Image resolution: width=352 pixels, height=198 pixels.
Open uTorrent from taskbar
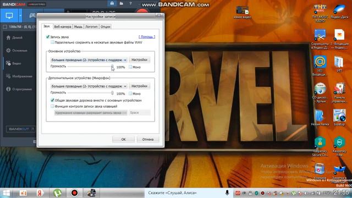click(x=57, y=193)
